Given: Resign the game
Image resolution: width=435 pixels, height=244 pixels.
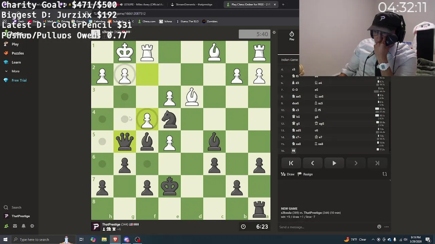Looking at the screenshot, I should tap(305, 174).
